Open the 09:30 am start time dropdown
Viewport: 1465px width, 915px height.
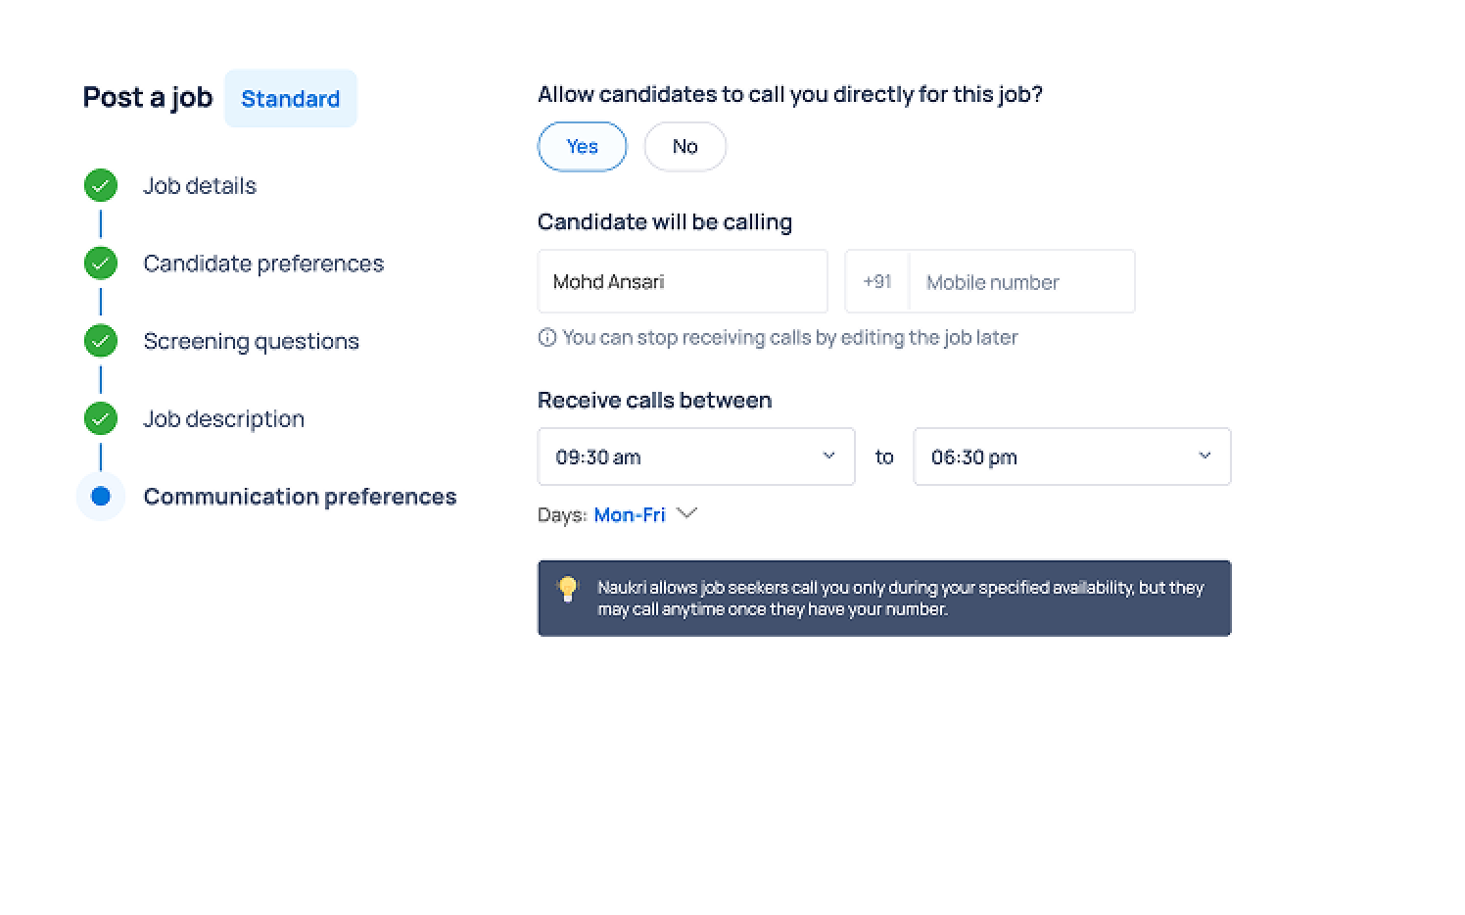click(695, 457)
